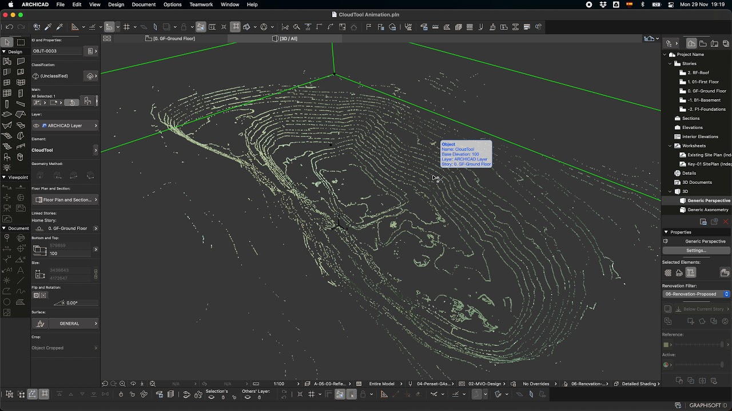This screenshot has width=732, height=411.
Task: Collapse the Viewpoint toolbox section
Action: [3, 178]
